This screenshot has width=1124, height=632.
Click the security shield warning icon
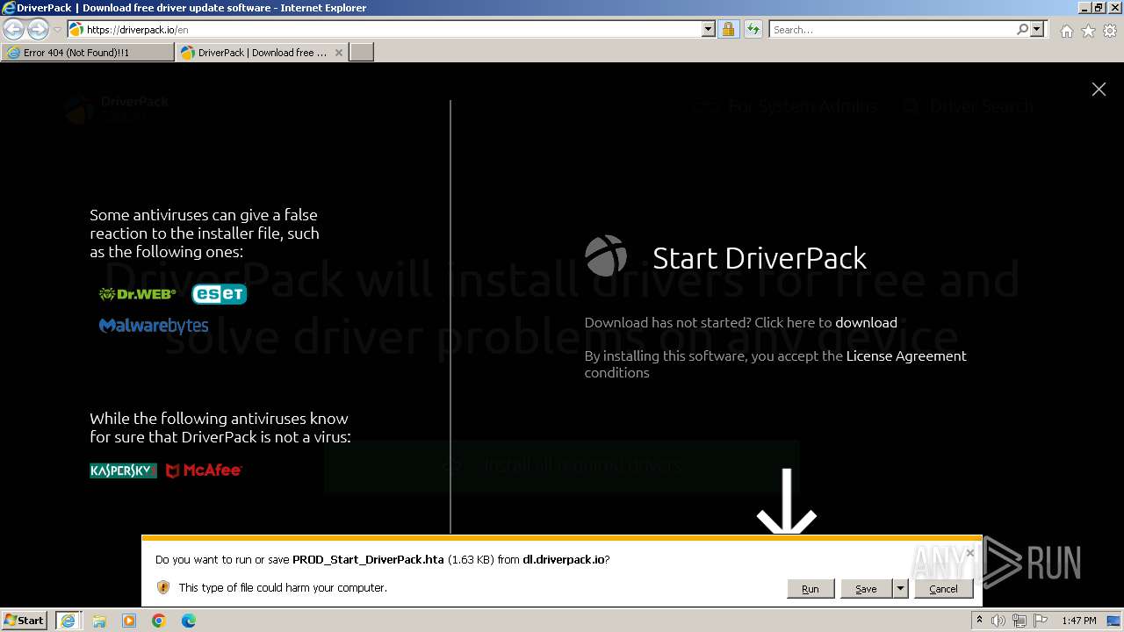coord(163,587)
